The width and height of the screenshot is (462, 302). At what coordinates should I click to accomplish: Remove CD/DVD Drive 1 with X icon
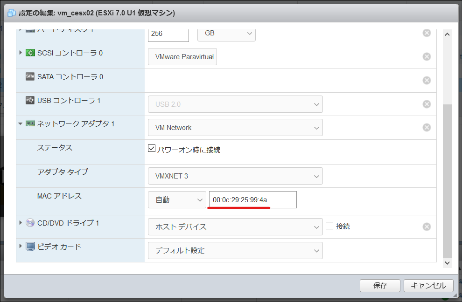(427, 226)
